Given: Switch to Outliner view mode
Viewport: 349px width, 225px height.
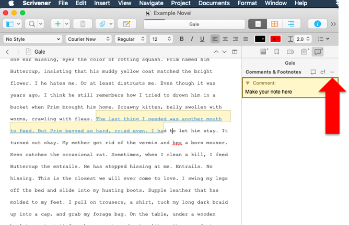Looking at the screenshot, I should click(291, 24).
